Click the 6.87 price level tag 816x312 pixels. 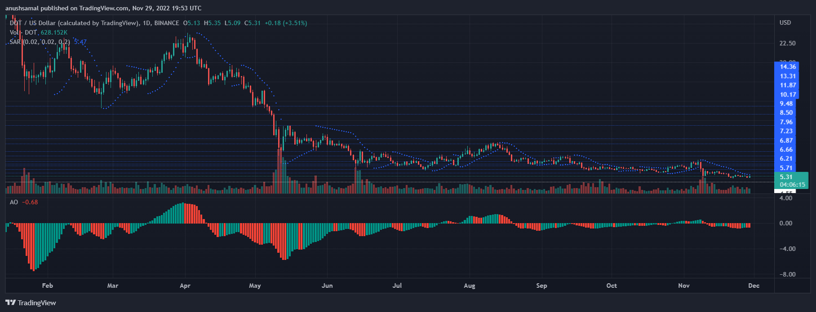coord(786,140)
